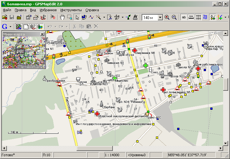Pick the polyline drawing tool
This screenshot has height=159, width=230.
(x=92, y=17)
